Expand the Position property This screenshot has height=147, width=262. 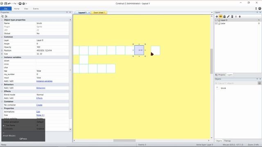click(2, 50)
